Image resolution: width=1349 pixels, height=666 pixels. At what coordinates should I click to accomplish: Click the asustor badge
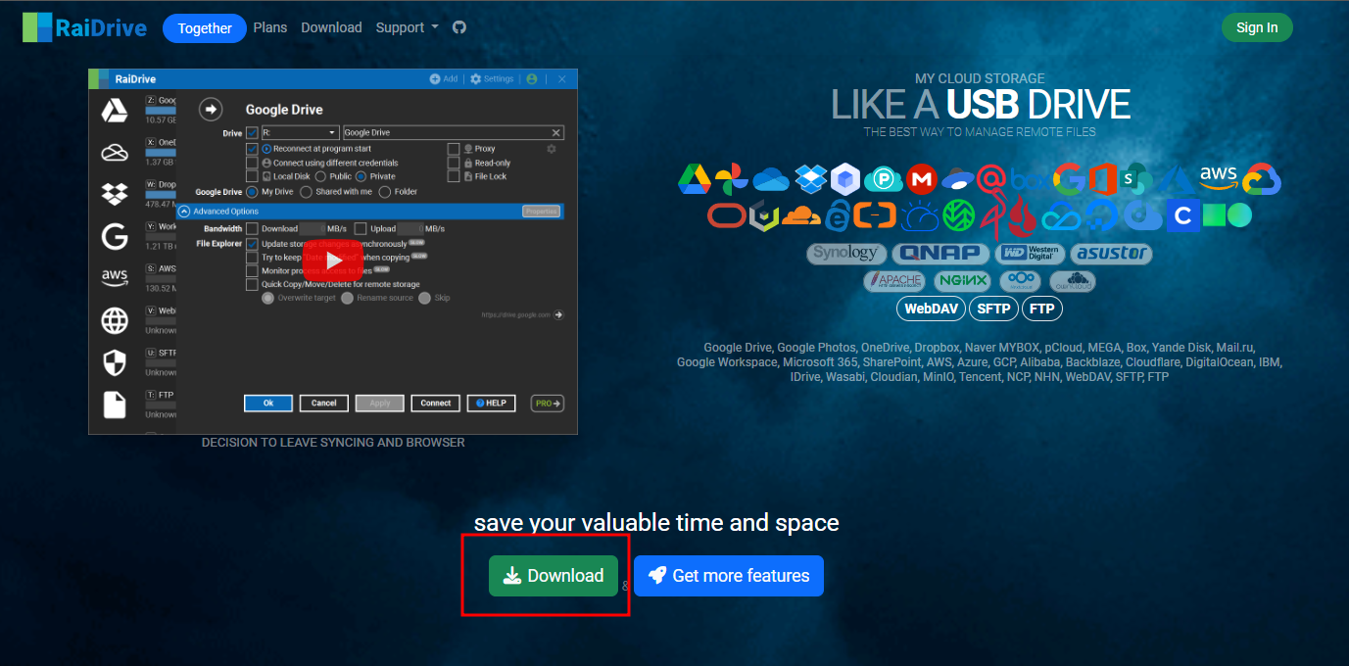1111,253
